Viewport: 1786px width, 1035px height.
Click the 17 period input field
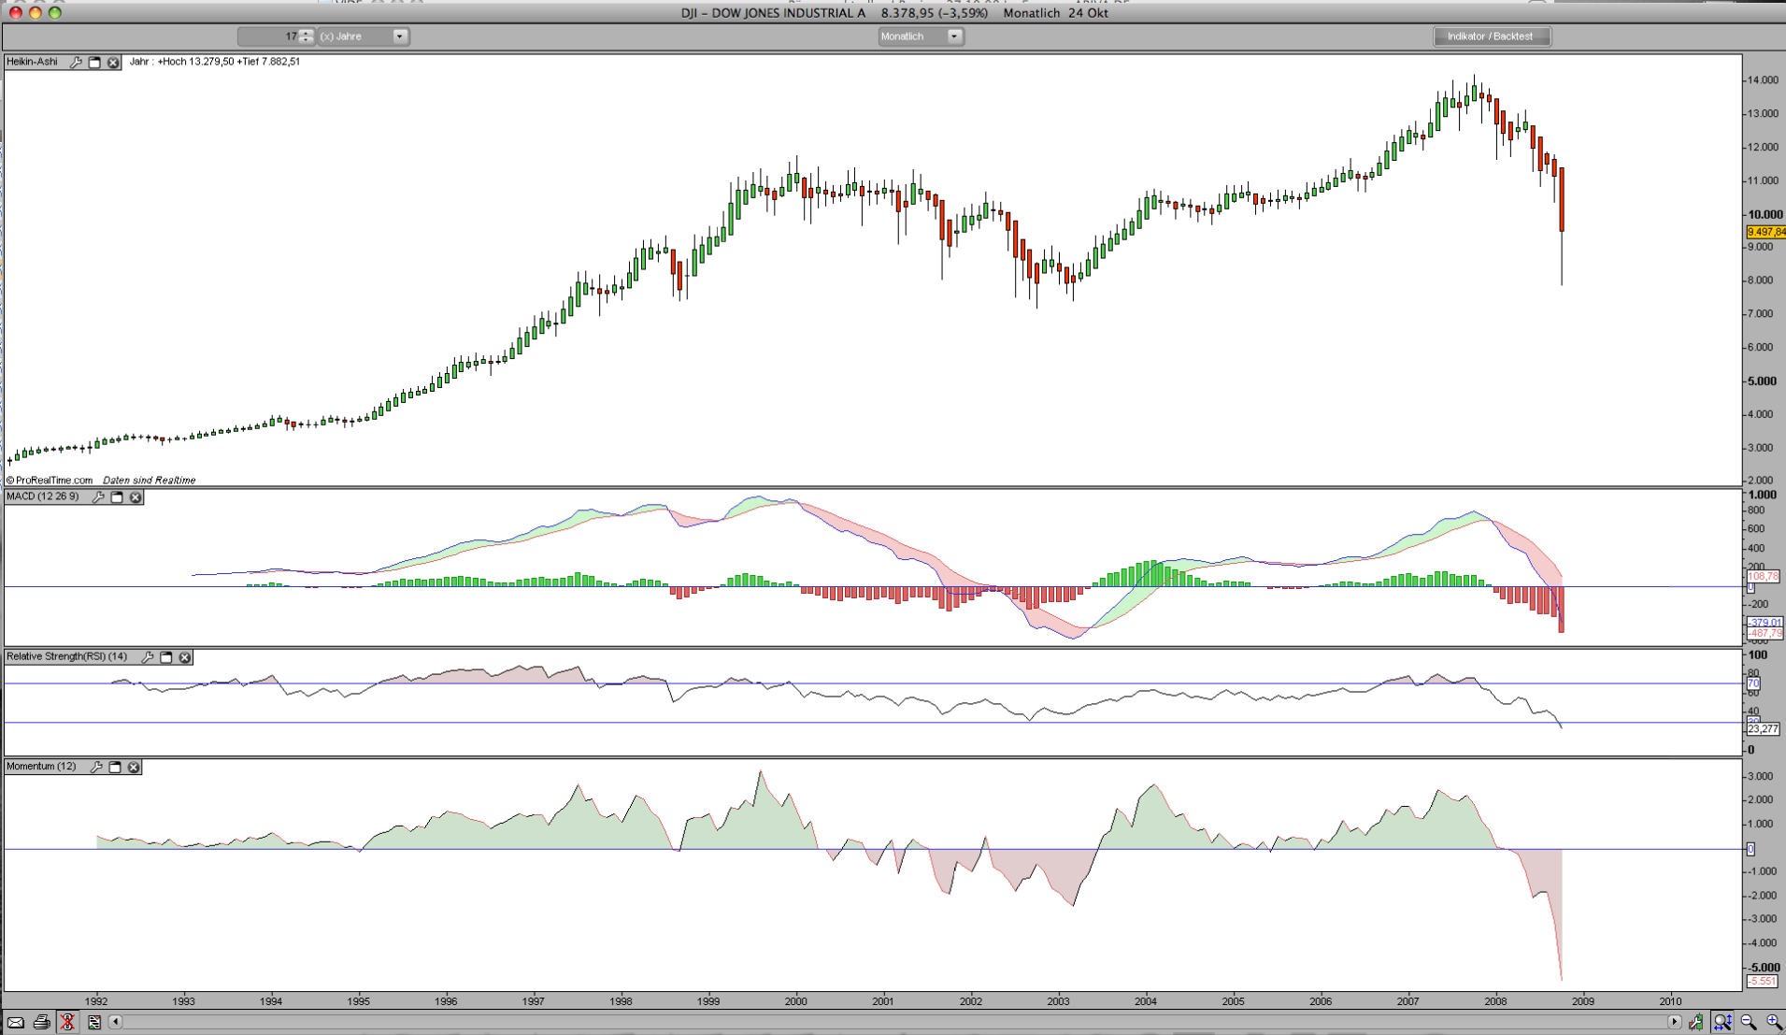pyautogui.click(x=269, y=36)
